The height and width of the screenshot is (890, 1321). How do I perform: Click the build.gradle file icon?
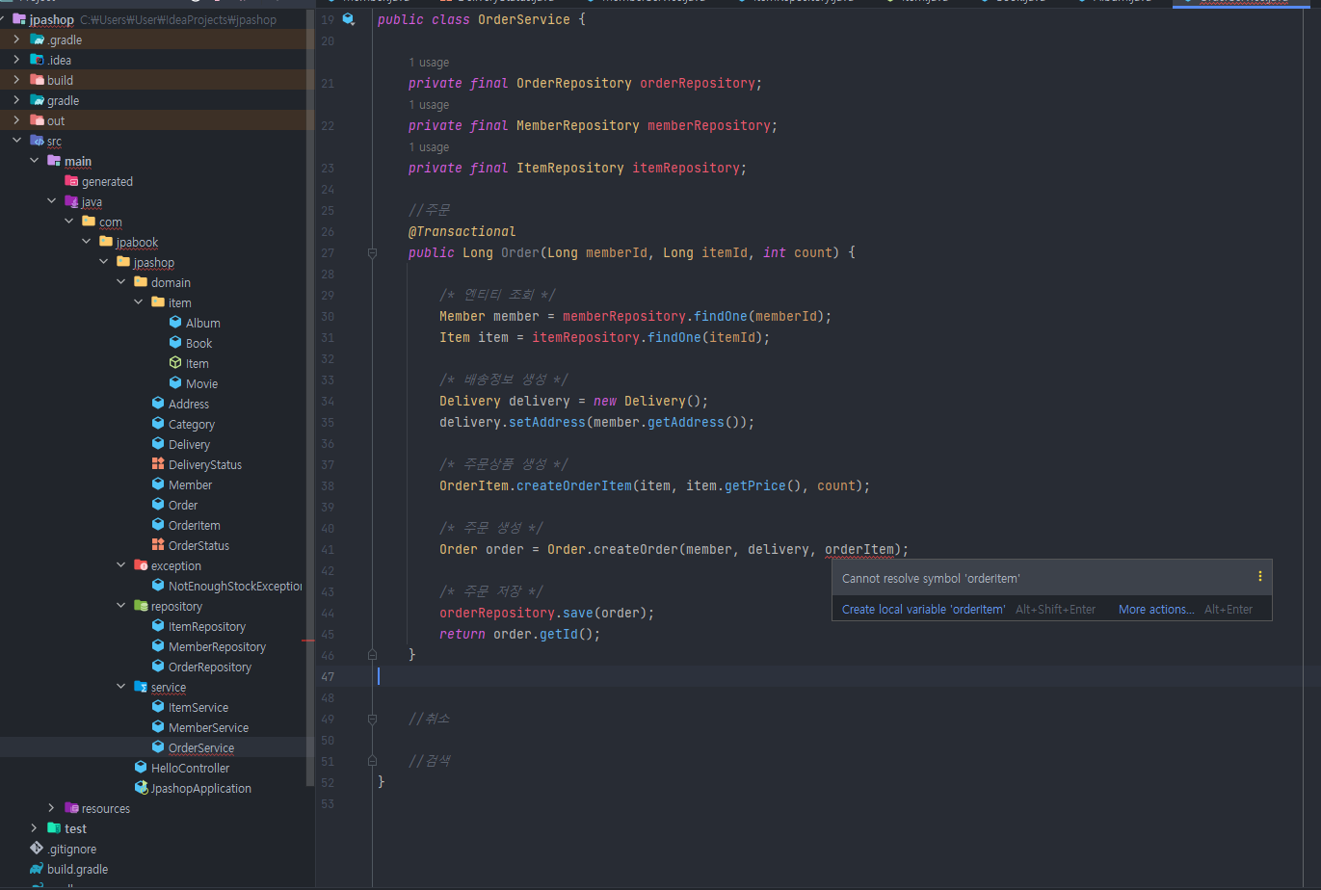[x=37, y=869]
